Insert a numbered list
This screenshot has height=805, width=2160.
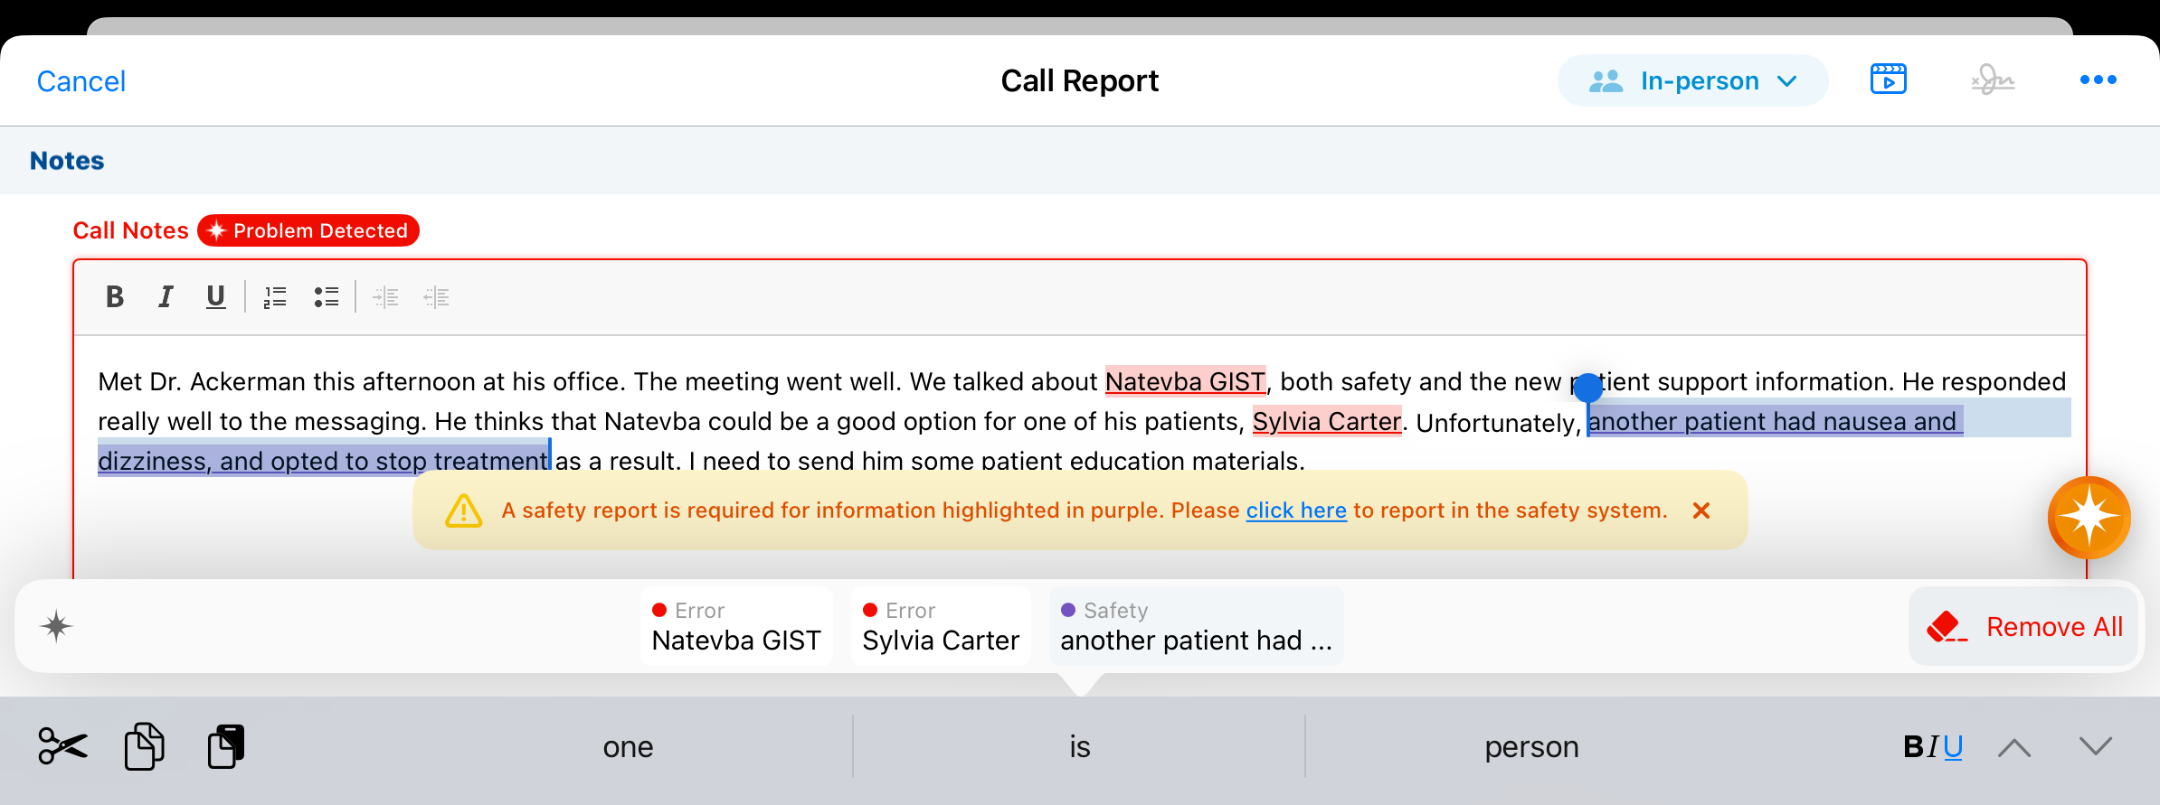275,296
